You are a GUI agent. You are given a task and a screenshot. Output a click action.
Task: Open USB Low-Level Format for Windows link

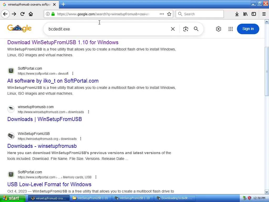pyautogui.click(x=49, y=184)
